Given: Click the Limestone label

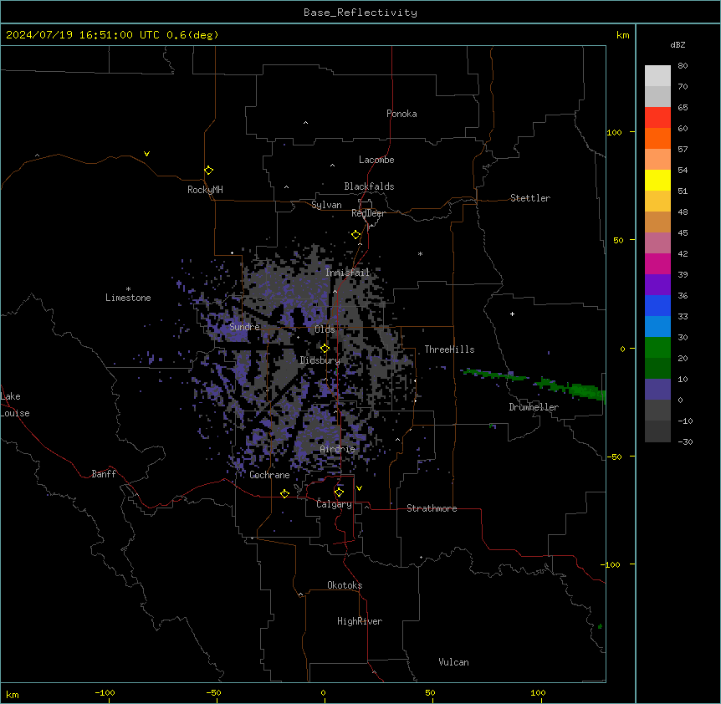Looking at the screenshot, I should pos(128,298).
